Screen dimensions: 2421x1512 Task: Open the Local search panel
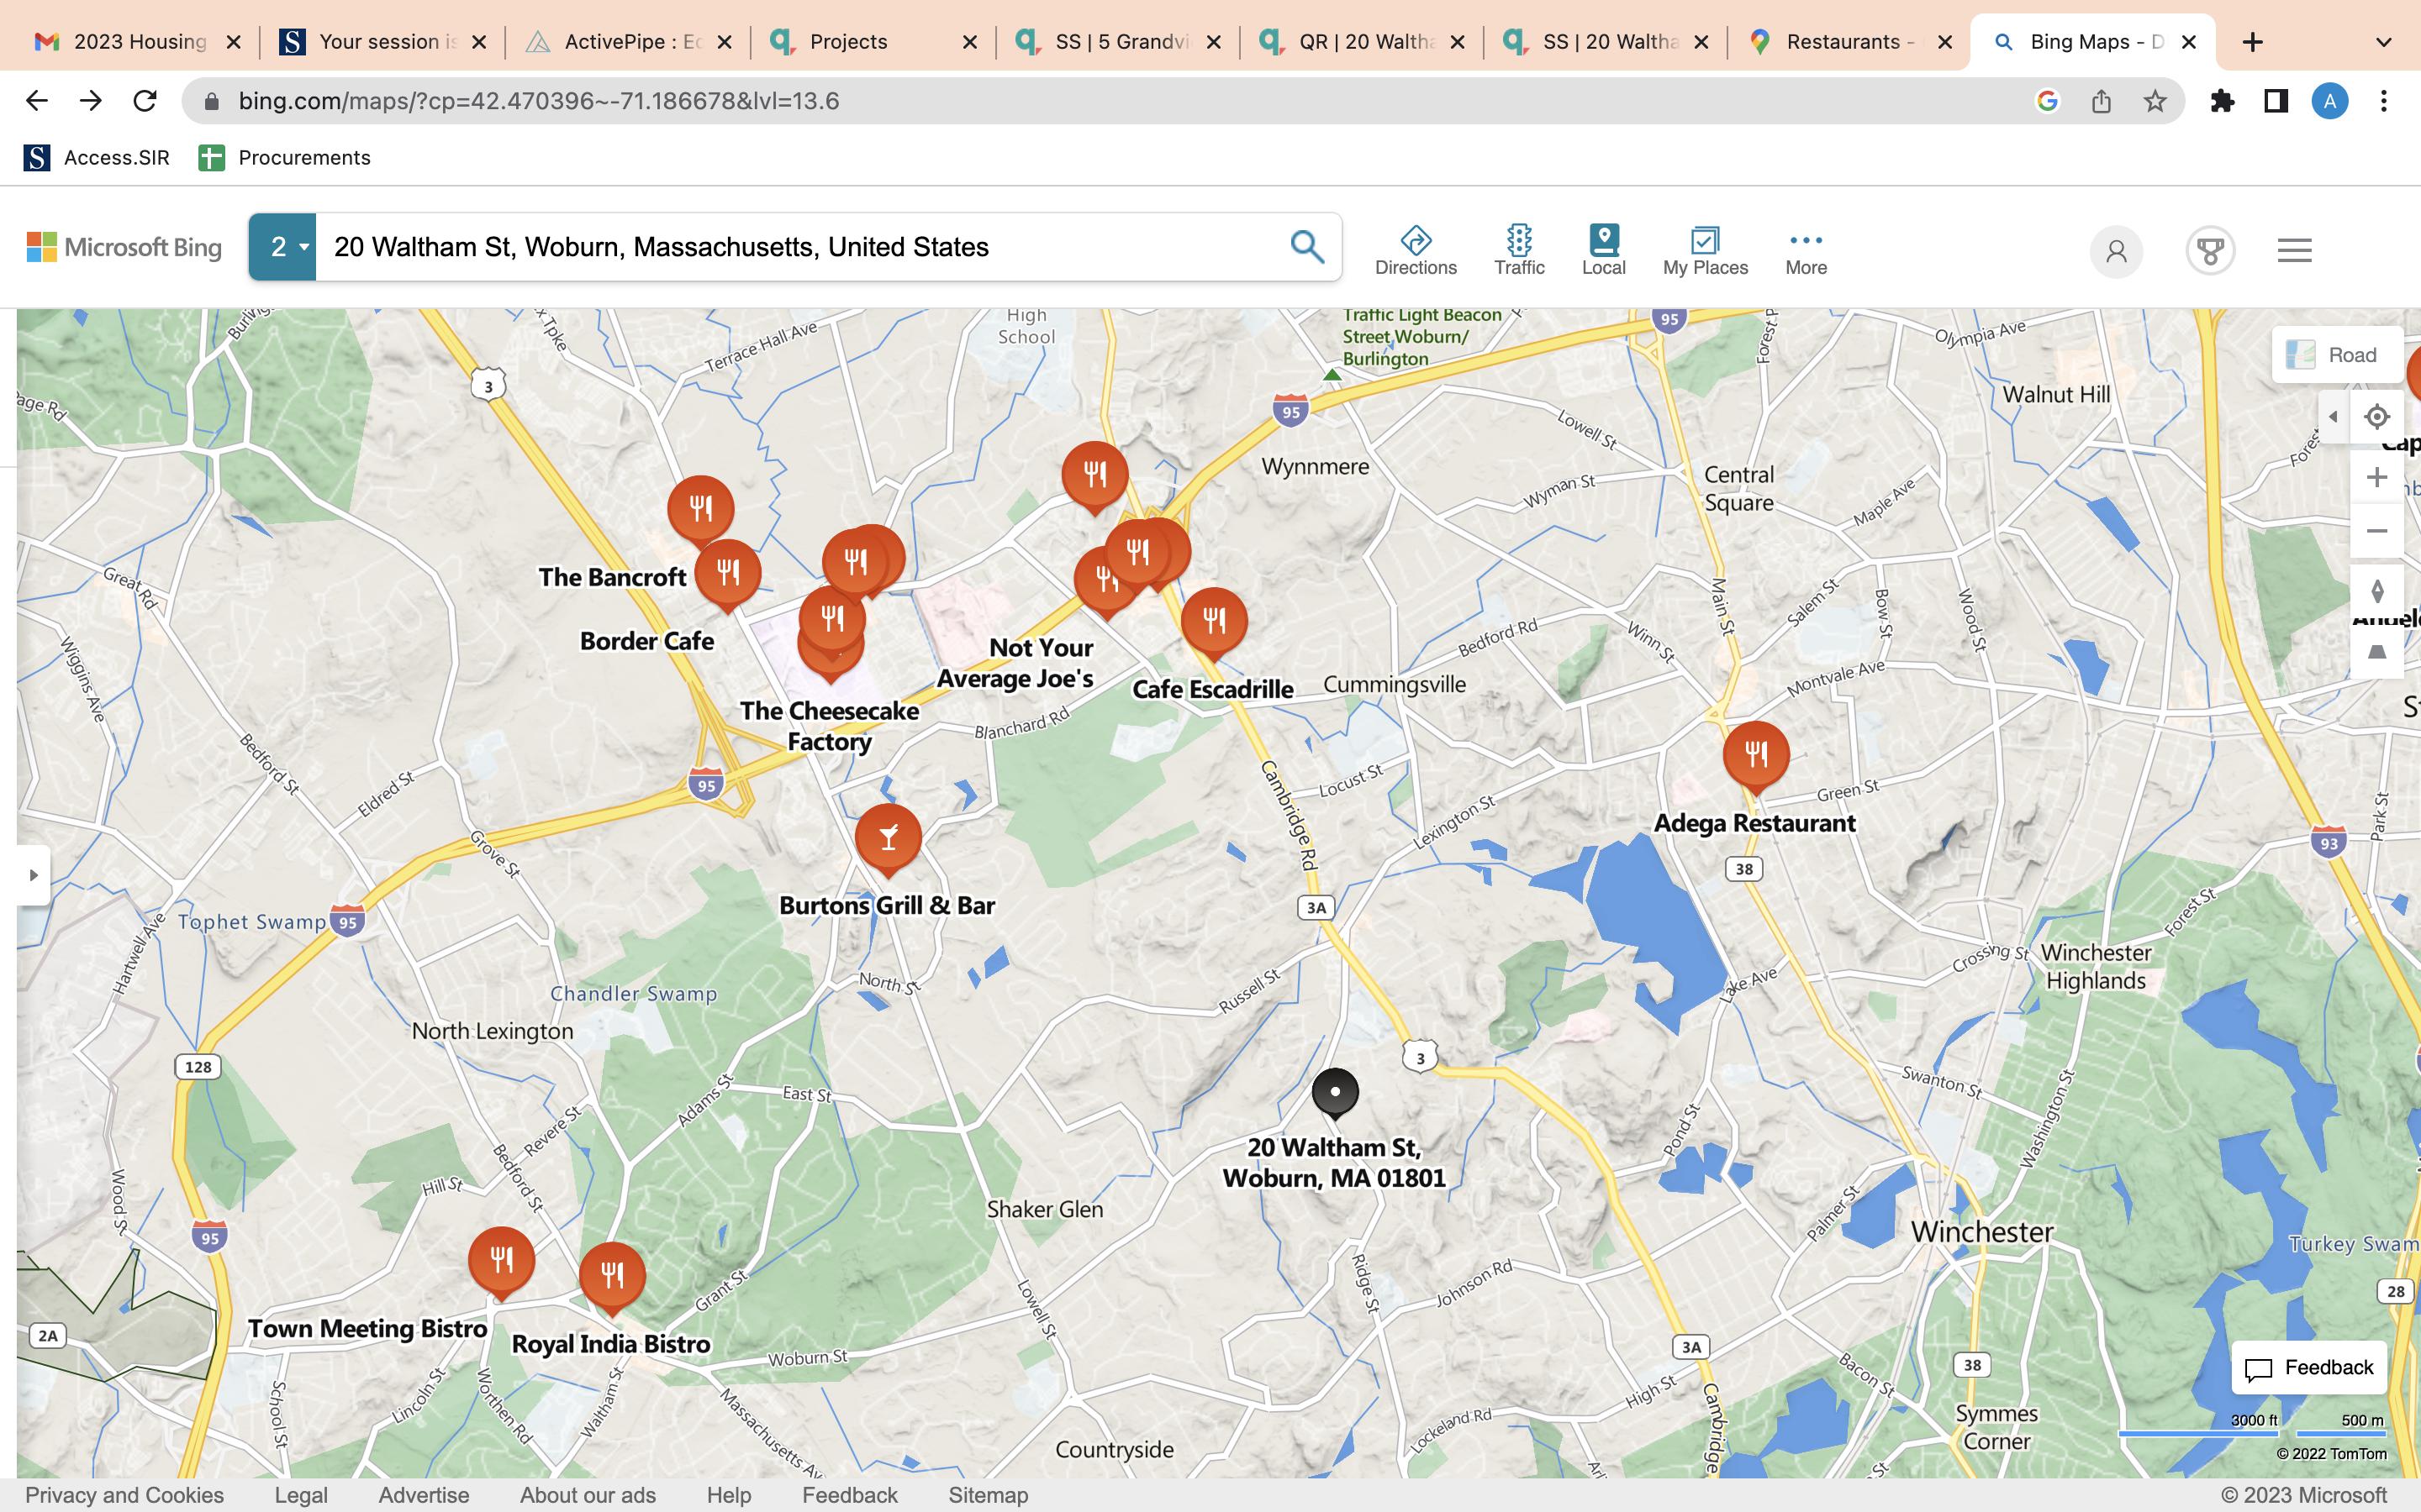[1603, 249]
